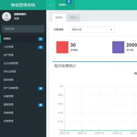Click the 控 badge on header tab
Image resolution: width=137 pixels, height=137 pixels.
[69, 2]
